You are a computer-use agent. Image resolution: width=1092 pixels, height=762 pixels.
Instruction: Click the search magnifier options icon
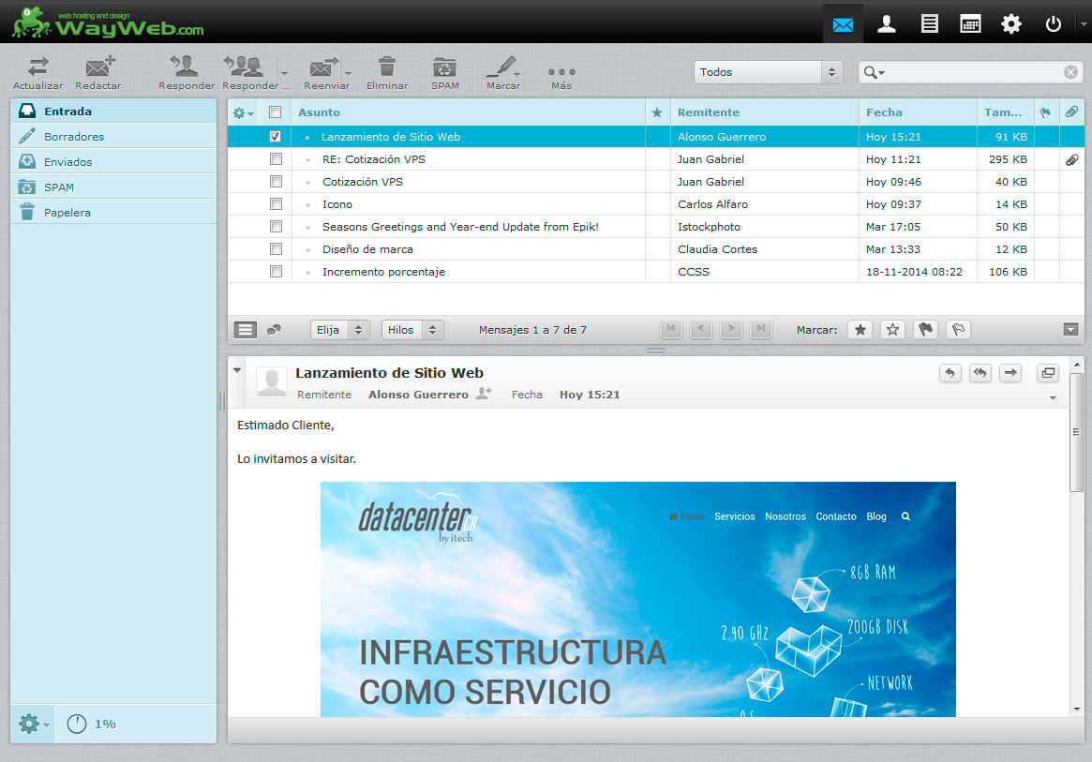[874, 72]
